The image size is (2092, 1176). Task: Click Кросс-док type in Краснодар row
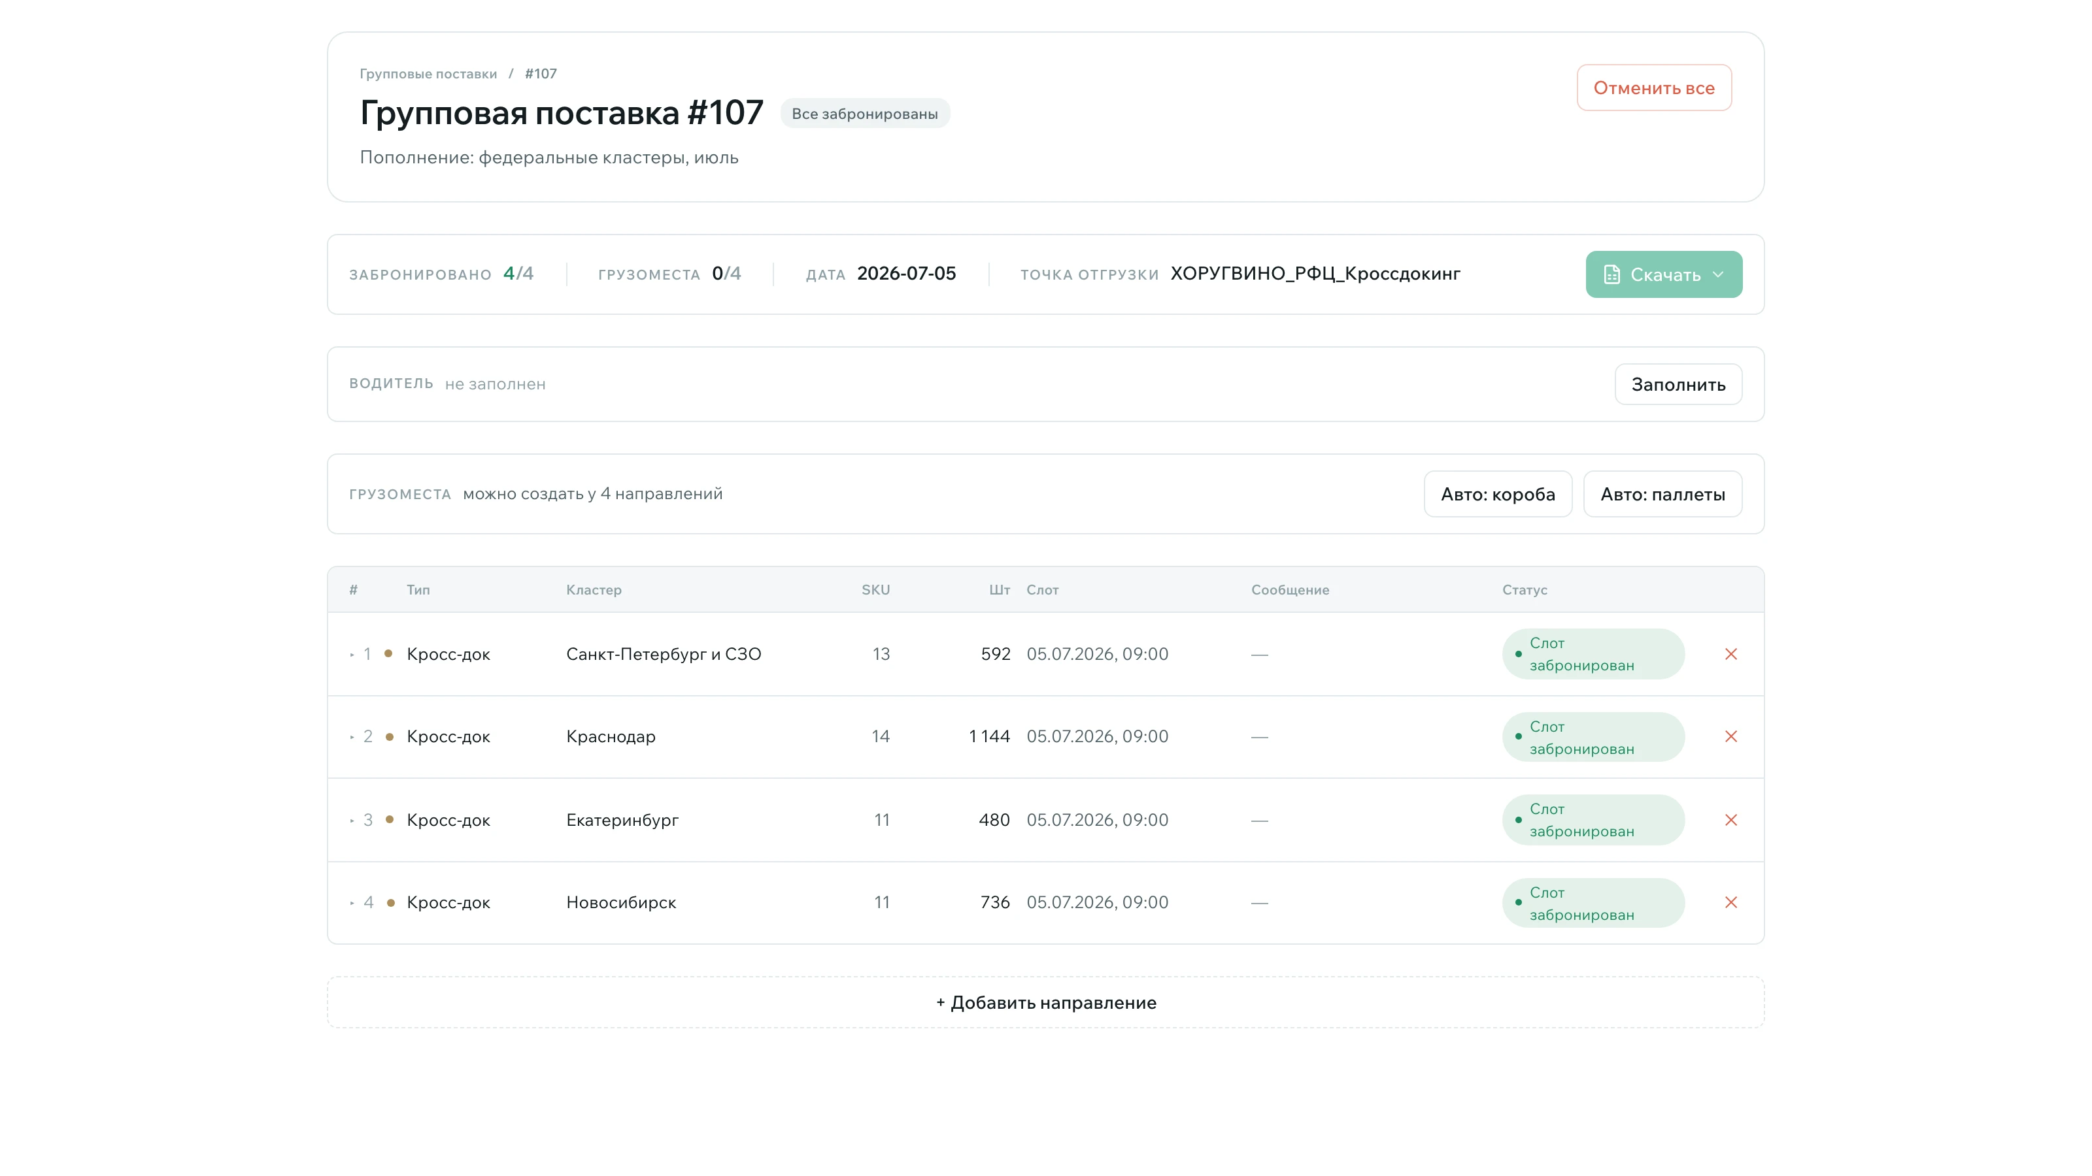448,737
